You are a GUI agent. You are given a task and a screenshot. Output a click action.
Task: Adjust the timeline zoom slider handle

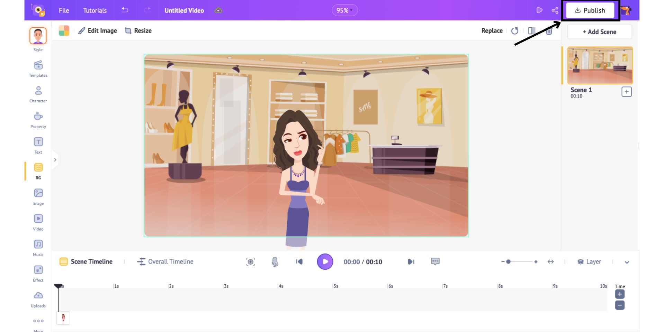click(508, 262)
